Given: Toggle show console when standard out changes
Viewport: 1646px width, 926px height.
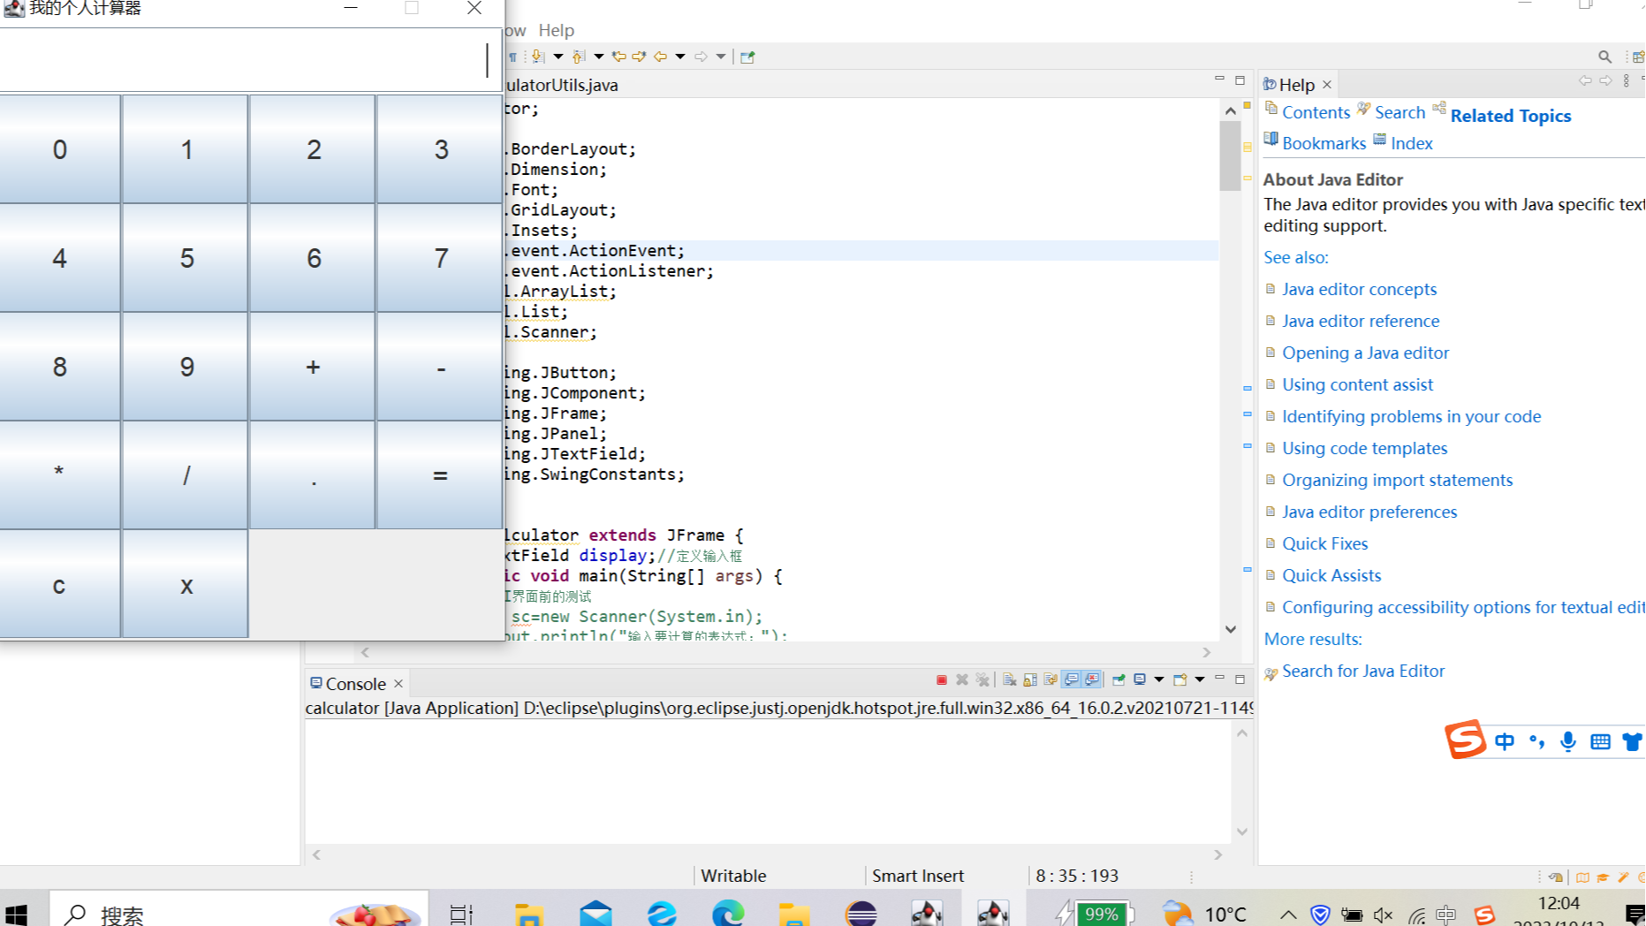Looking at the screenshot, I should pos(1072,680).
